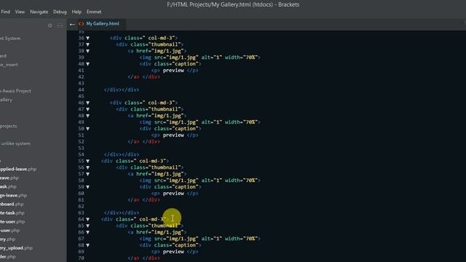Image resolution: width=466 pixels, height=262 pixels.
Task: Click closing div tags on line 63
Action: pyautogui.click(x=122, y=213)
